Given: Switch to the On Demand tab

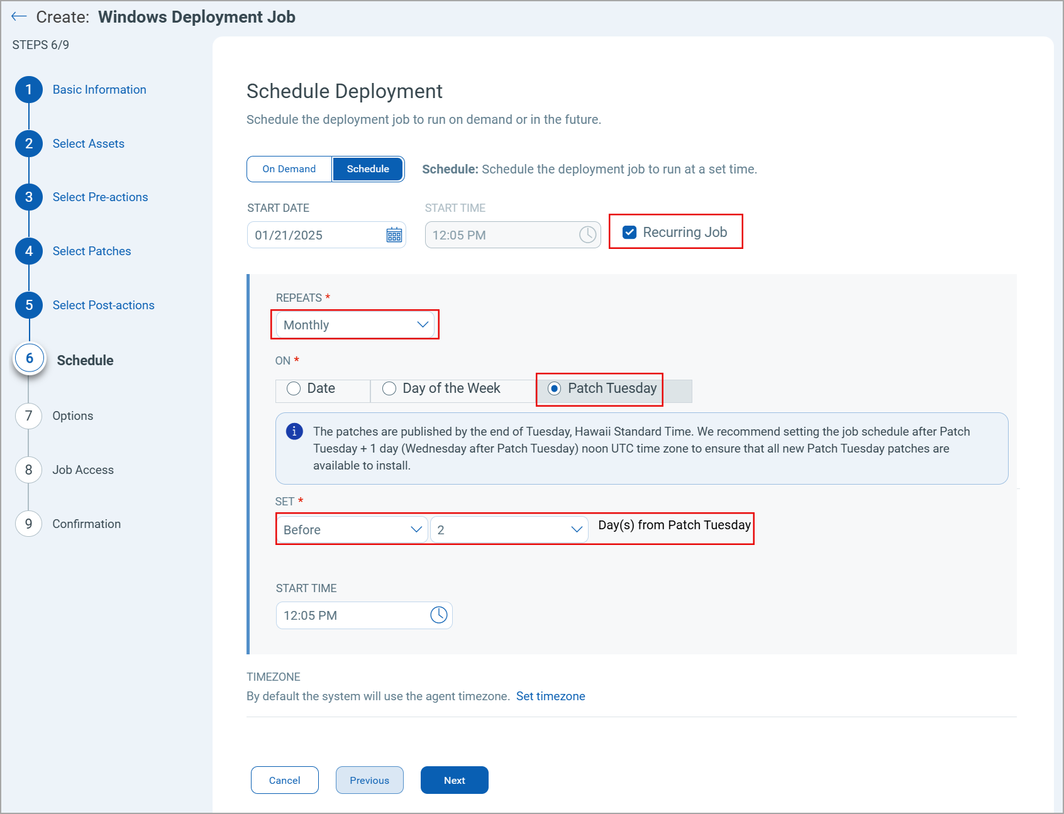Looking at the screenshot, I should click(x=289, y=169).
